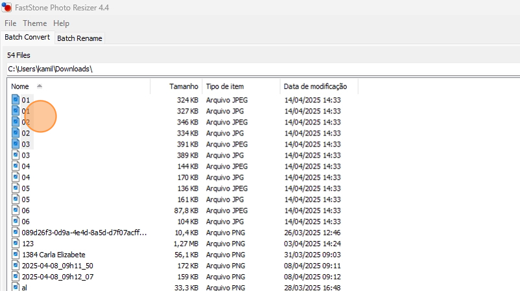Click the FastStone app icon in title bar
Screen dimensions: 520x291
coord(6,8)
